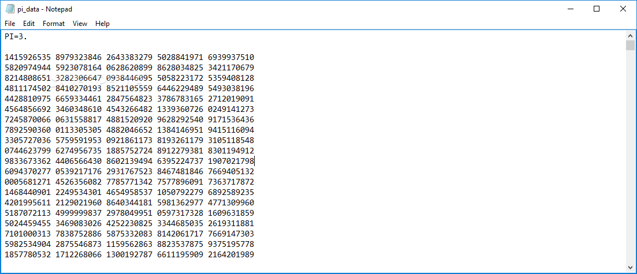Screen dimensions: 637x274
Task: Click the number 7101000313
Action: 28,234
